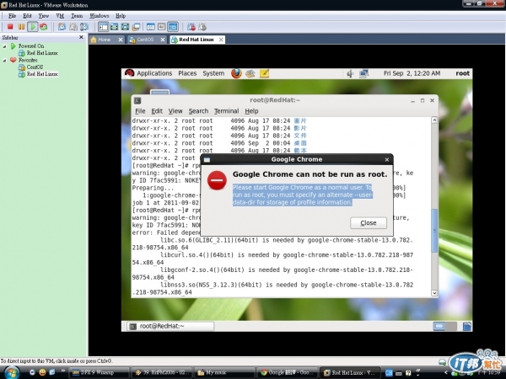Open the VM menu
The image size is (506, 379).
(60, 16)
